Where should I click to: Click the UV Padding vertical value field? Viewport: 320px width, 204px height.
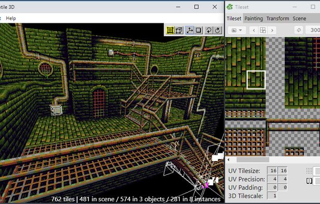(282, 187)
